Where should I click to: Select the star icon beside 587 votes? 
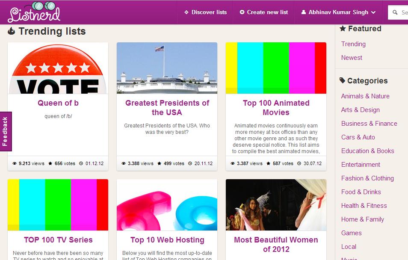pyautogui.click(x=268, y=163)
